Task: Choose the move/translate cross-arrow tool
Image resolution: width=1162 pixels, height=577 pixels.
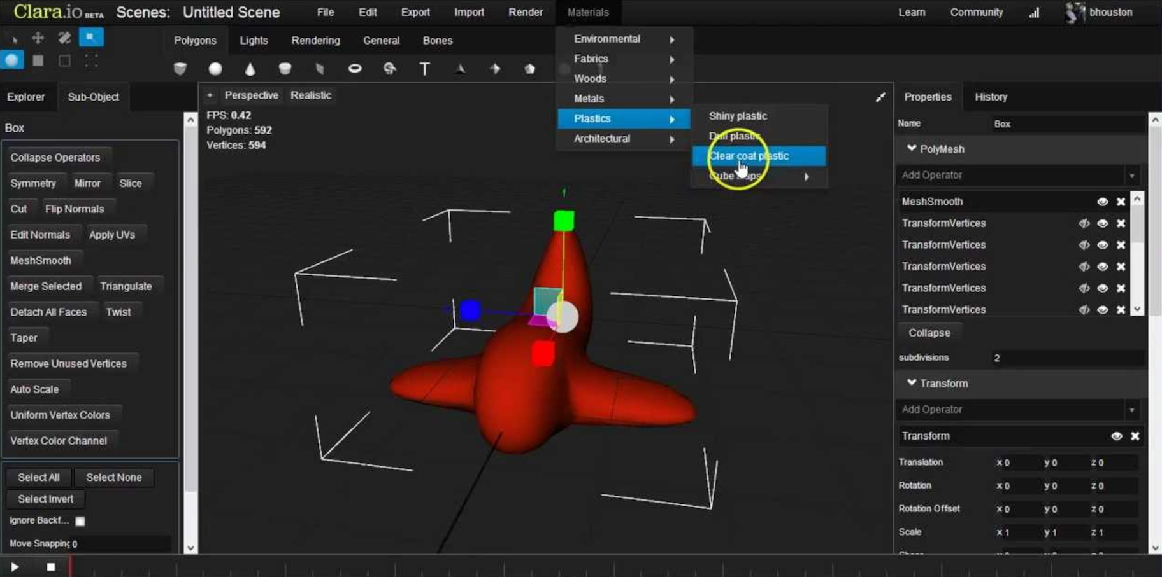Action: coord(38,38)
